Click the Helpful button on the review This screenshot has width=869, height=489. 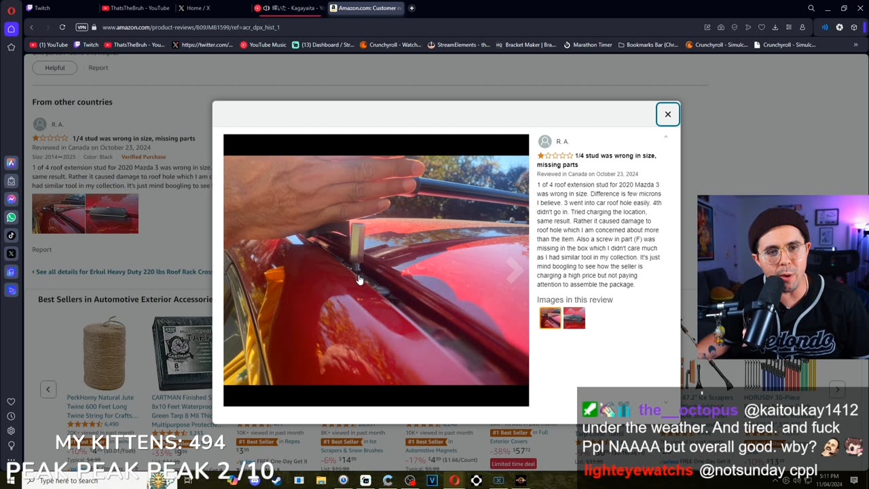pos(55,68)
